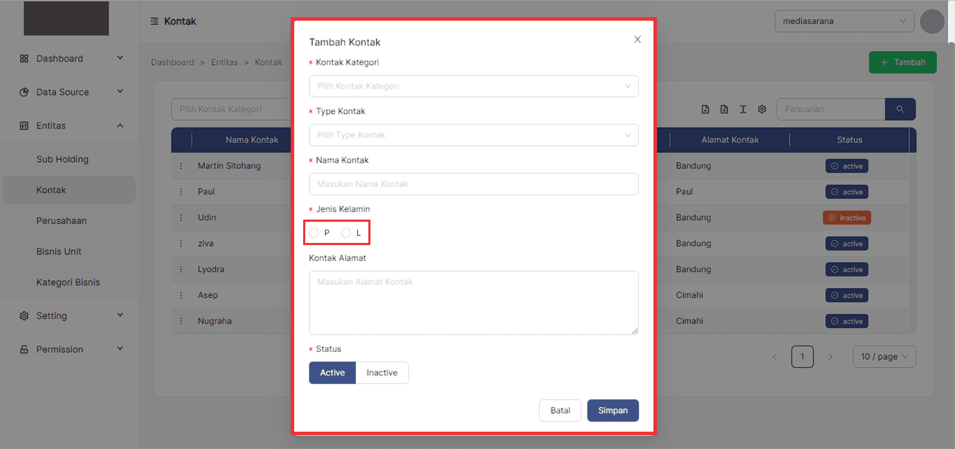Open the Pilih Kontak Kategori dropdown

473,86
